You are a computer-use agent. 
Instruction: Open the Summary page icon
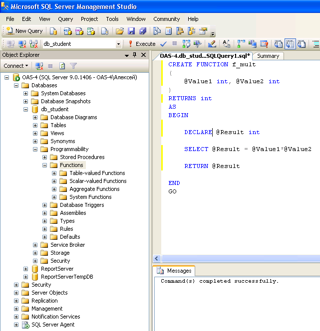168,31
